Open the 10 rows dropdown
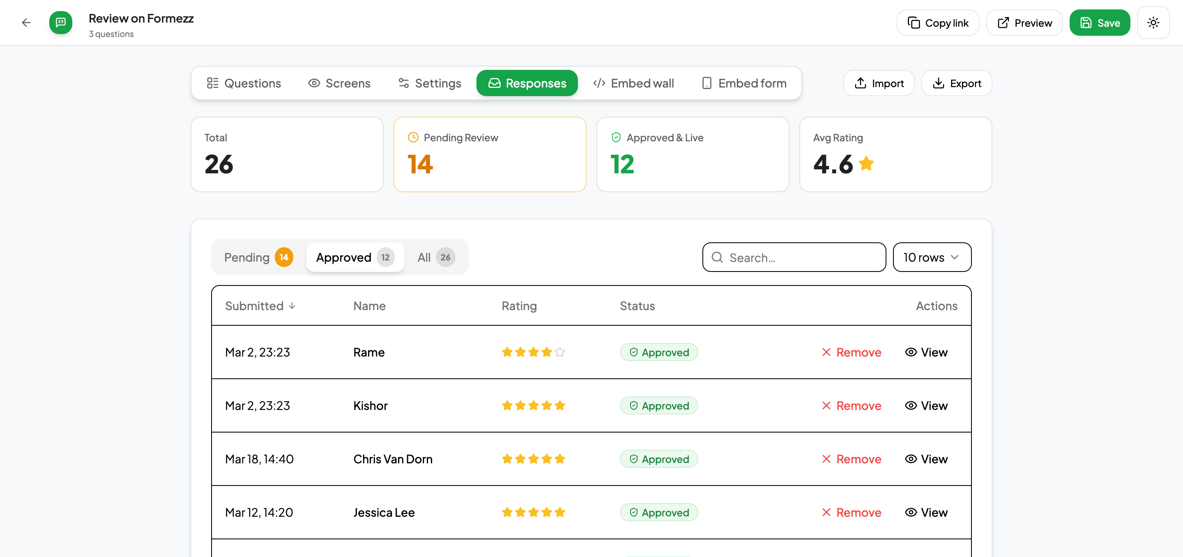This screenshot has width=1183, height=557. [x=932, y=257]
